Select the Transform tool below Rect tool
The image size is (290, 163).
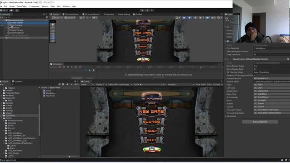[x=53, y=41]
